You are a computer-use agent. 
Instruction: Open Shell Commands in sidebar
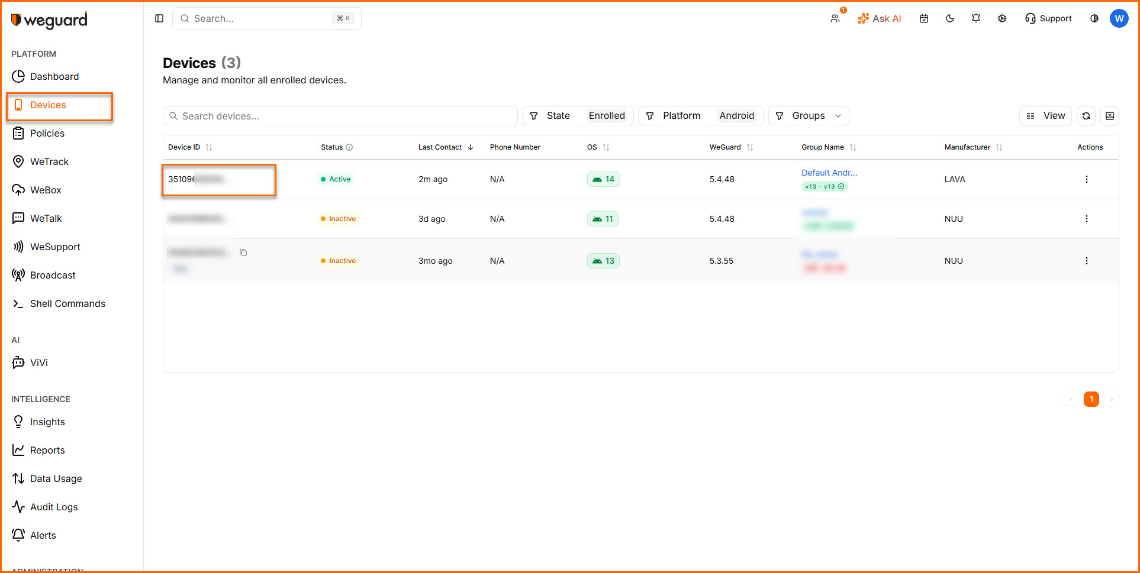tap(67, 303)
